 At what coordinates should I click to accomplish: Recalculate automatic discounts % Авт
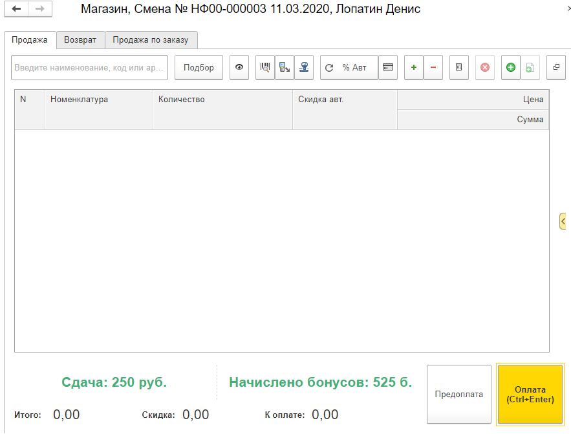349,67
